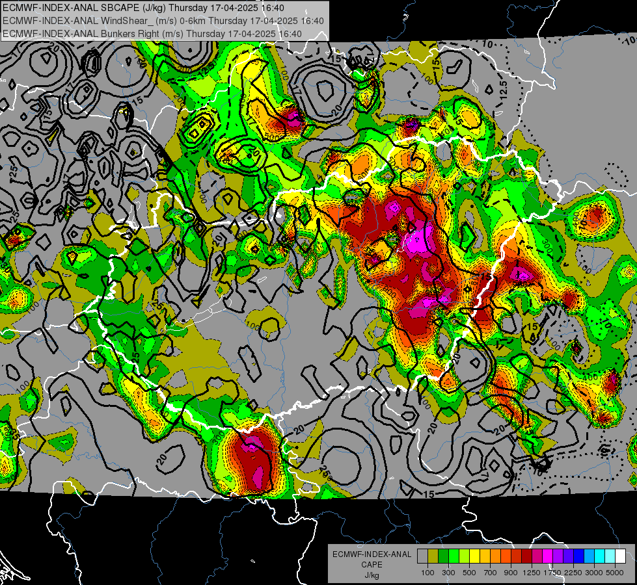Select the gray legend swatch below 100

pos(422,556)
